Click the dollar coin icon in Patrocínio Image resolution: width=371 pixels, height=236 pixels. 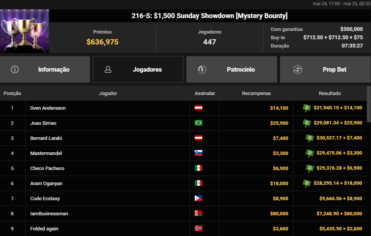[x=202, y=69]
